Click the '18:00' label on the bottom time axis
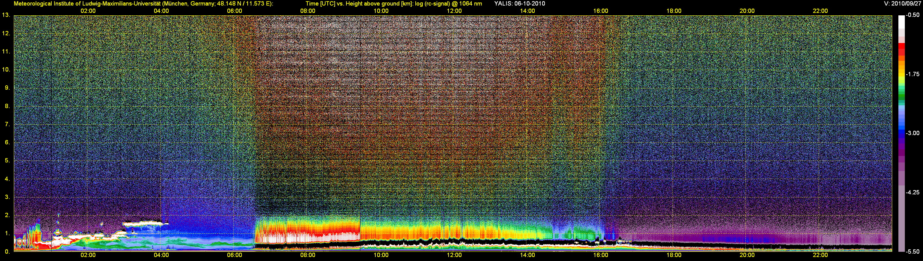Viewport: 923px width, 261px height. pyautogui.click(x=673, y=255)
